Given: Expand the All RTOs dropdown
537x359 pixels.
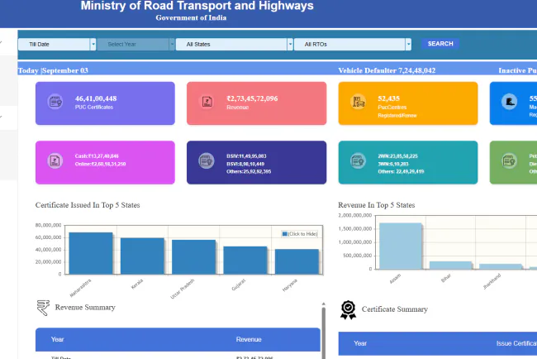Looking at the screenshot, I should [x=353, y=44].
